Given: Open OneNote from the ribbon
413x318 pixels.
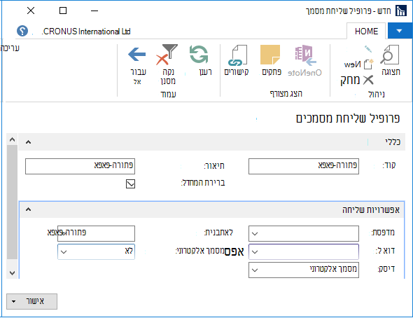Looking at the screenshot, I should click(x=305, y=55).
